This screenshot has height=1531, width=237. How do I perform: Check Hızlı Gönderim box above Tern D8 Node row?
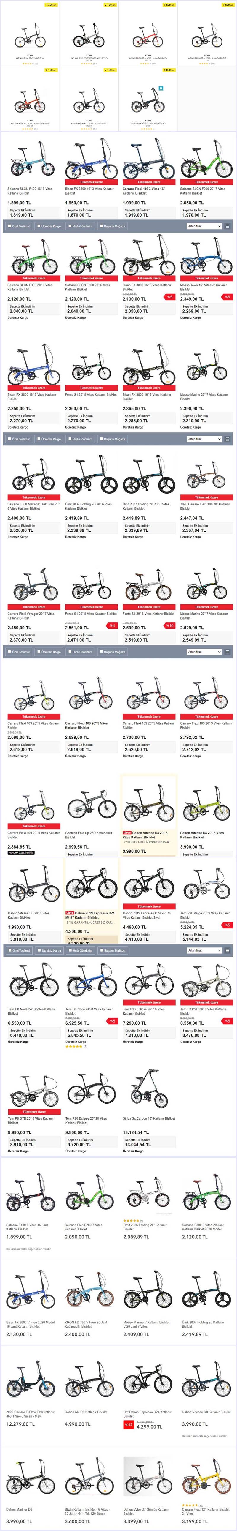(69, 950)
